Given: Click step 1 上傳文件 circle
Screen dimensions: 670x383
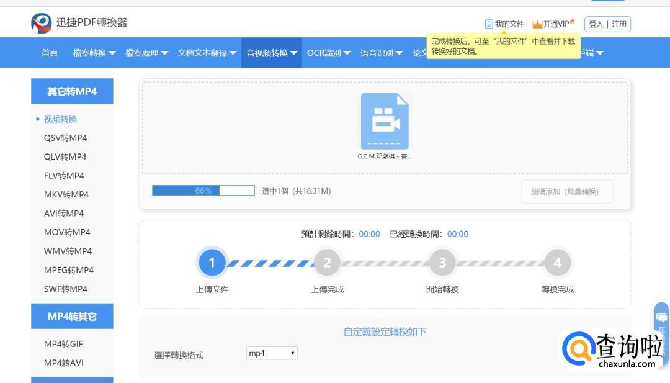Looking at the screenshot, I should click(x=212, y=263).
